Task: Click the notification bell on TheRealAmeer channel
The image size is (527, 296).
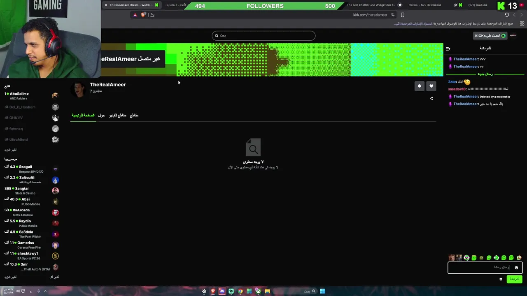Action: coord(419,86)
